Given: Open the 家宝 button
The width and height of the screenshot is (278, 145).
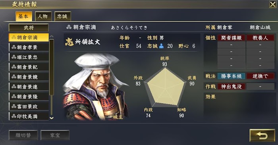Looking at the screenshot, I should coord(55,135).
